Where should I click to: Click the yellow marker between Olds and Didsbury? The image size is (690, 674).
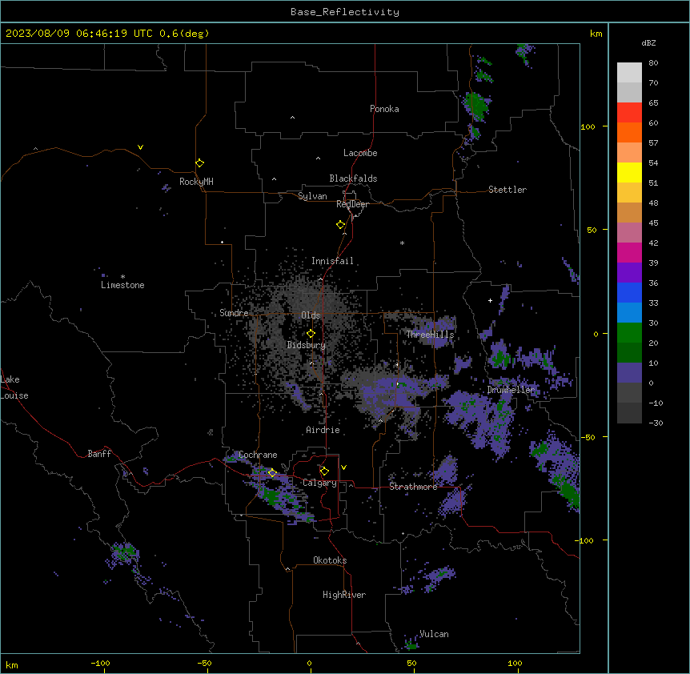311,334
